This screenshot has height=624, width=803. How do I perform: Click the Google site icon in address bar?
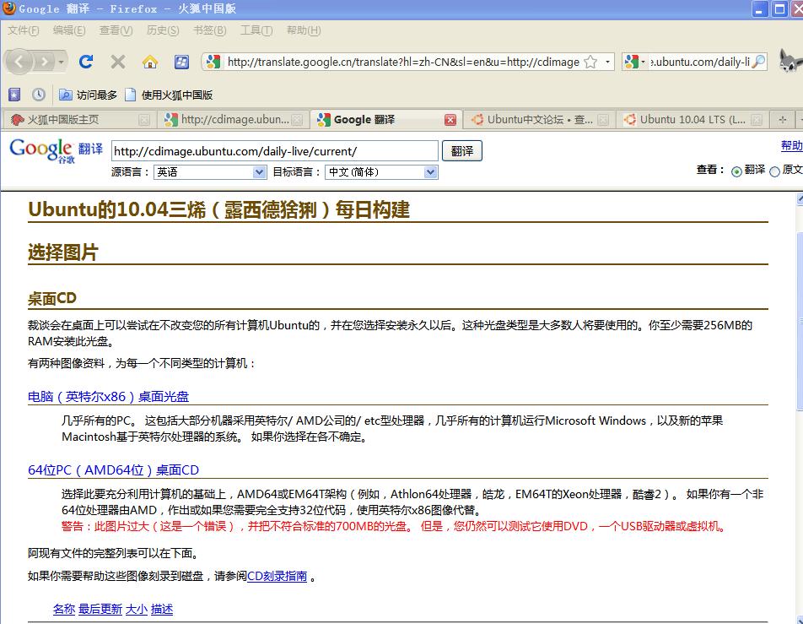[x=213, y=62]
